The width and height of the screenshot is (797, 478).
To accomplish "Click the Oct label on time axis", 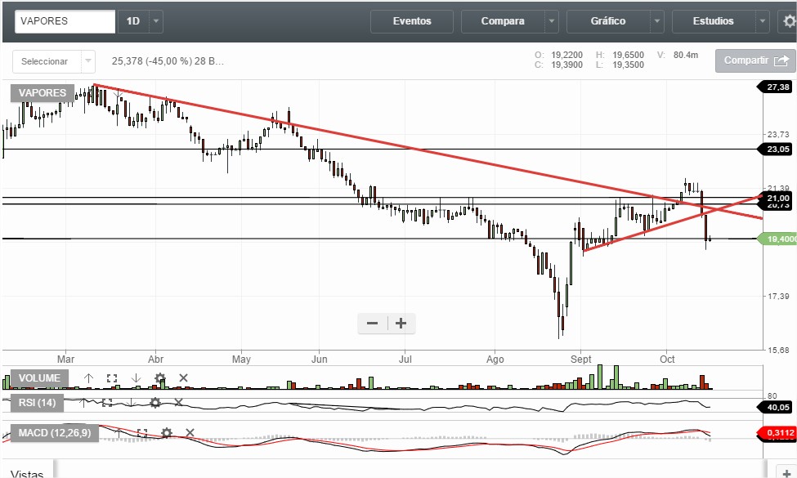I will click(667, 360).
